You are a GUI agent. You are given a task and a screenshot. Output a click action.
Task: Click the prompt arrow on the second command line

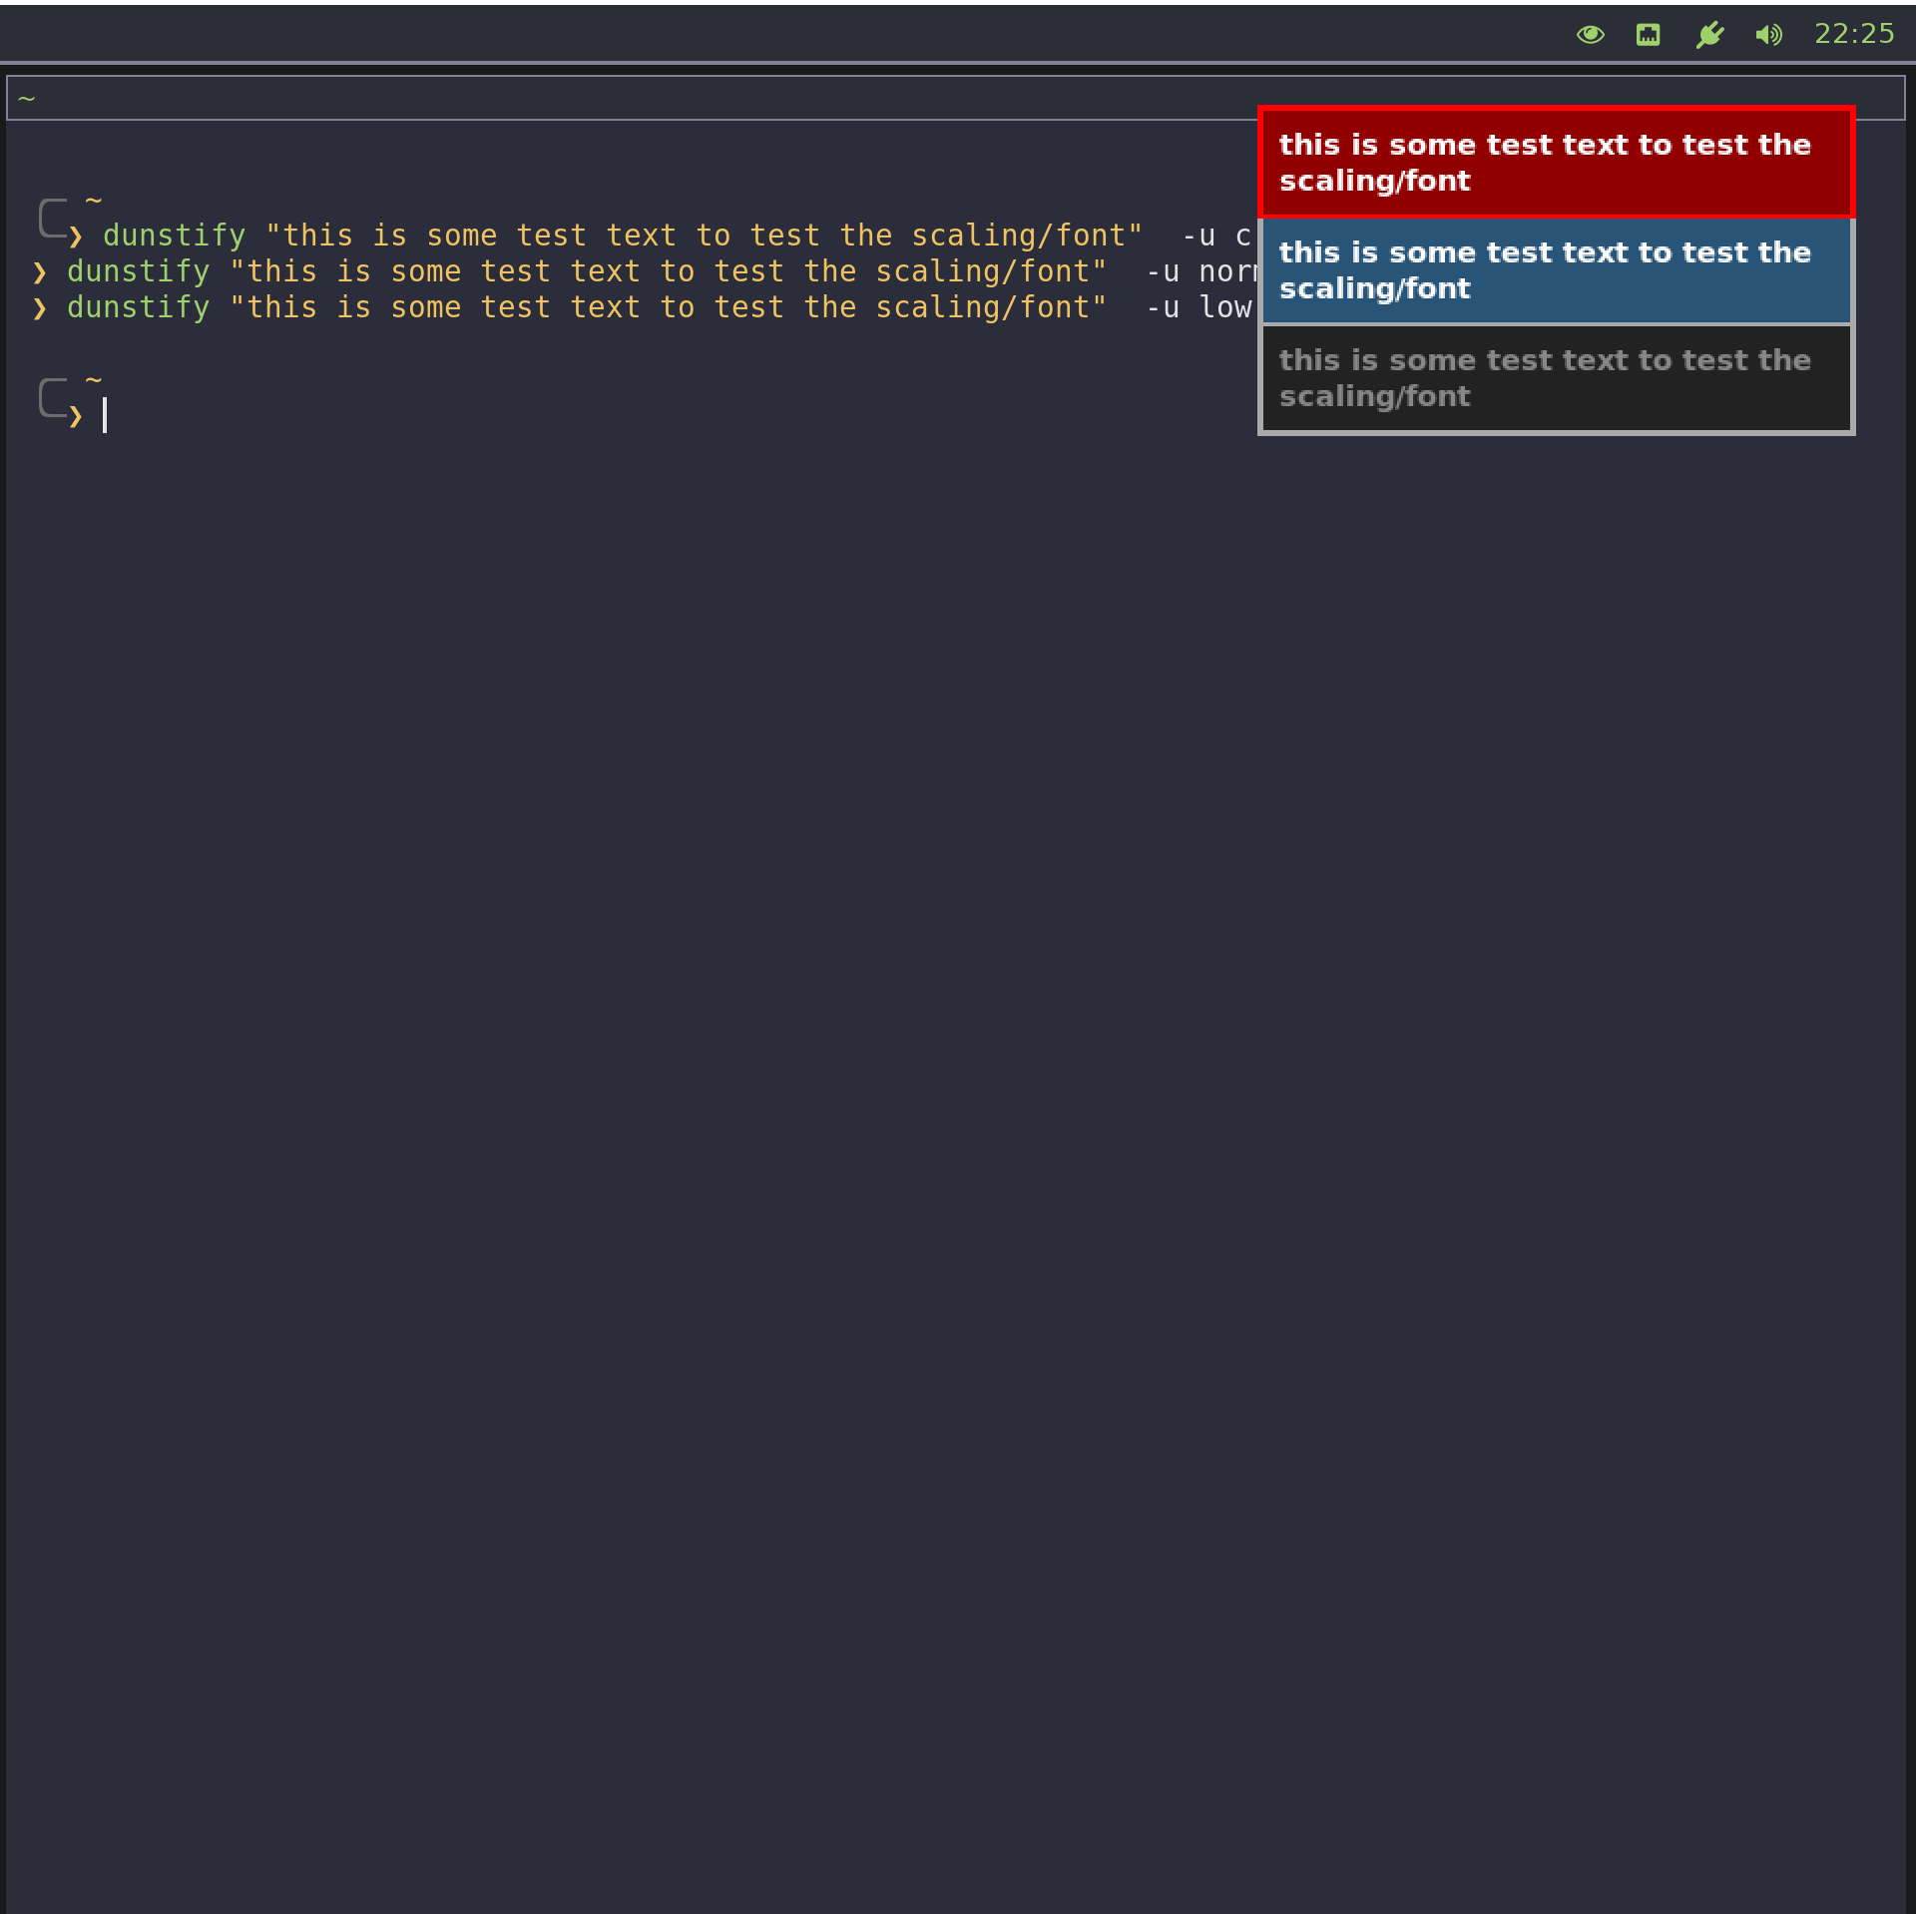40,272
